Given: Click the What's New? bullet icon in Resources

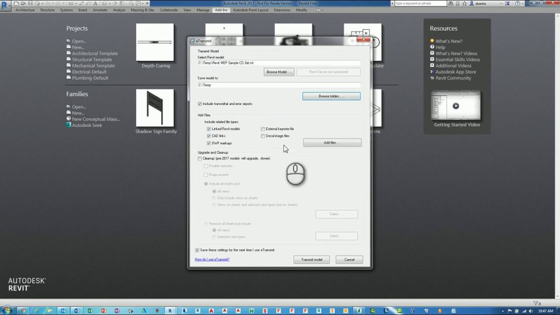Looking at the screenshot, I should [x=432, y=41].
